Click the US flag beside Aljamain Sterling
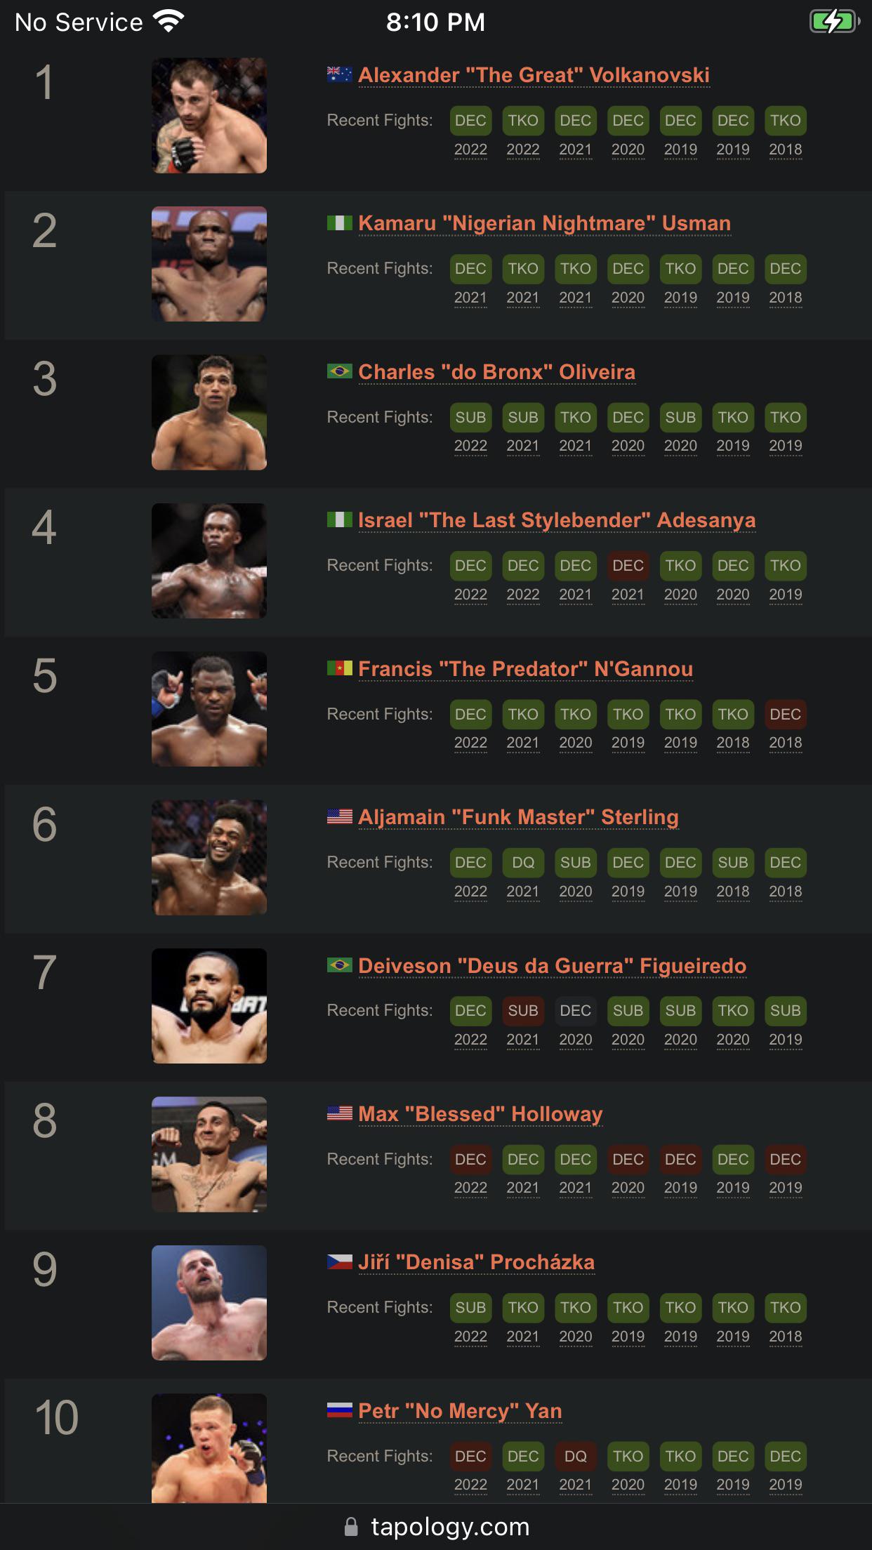This screenshot has width=872, height=1550. click(338, 817)
